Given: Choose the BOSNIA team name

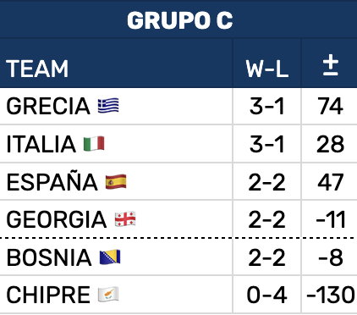Looking at the screenshot, I should [x=49, y=257].
